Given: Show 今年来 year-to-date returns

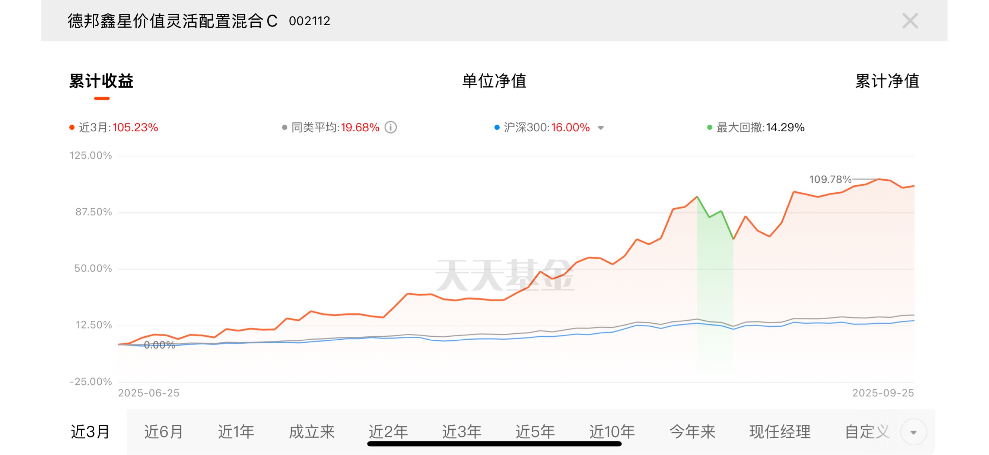Looking at the screenshot, I should tap(692, 432).
